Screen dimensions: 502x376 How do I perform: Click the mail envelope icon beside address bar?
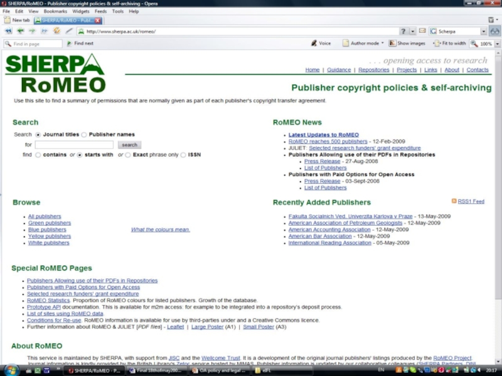click(x=422, y=31)
